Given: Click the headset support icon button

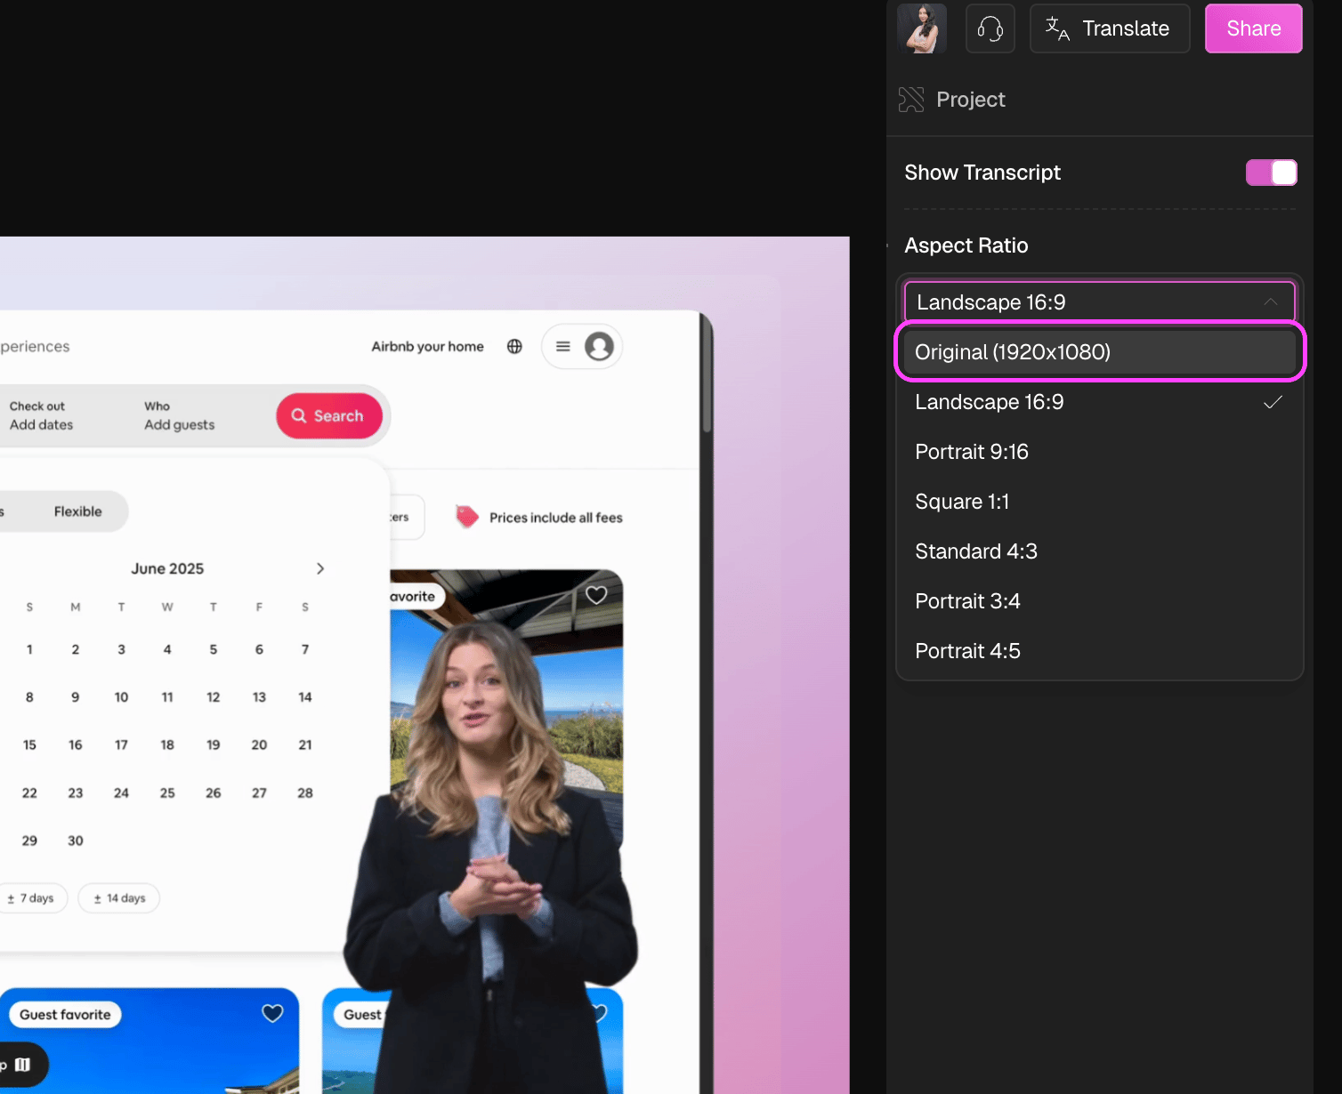Looking at the screenshot, I should tap(990, 28).
